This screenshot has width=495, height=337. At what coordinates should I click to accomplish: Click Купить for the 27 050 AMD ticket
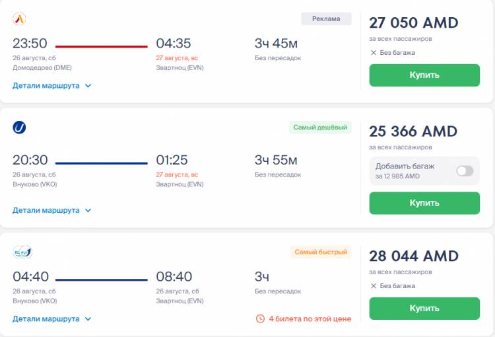(424, 75)
